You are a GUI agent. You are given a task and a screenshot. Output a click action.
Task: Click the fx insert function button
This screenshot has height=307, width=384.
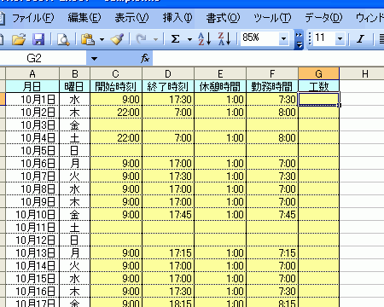pos(145,59)
